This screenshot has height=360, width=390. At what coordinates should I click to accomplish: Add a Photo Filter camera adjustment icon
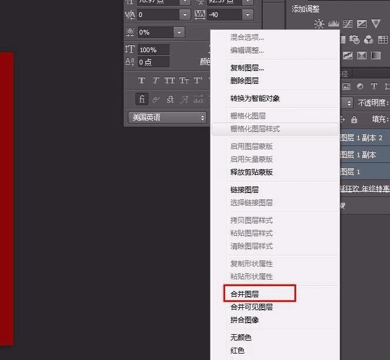click(x=354, y=39)
